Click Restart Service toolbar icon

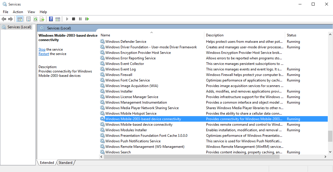[x=87, y=19]
